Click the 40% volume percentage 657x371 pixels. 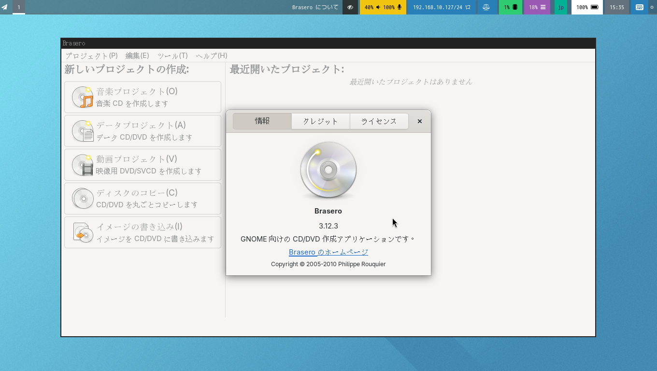(x=369, y=7)
